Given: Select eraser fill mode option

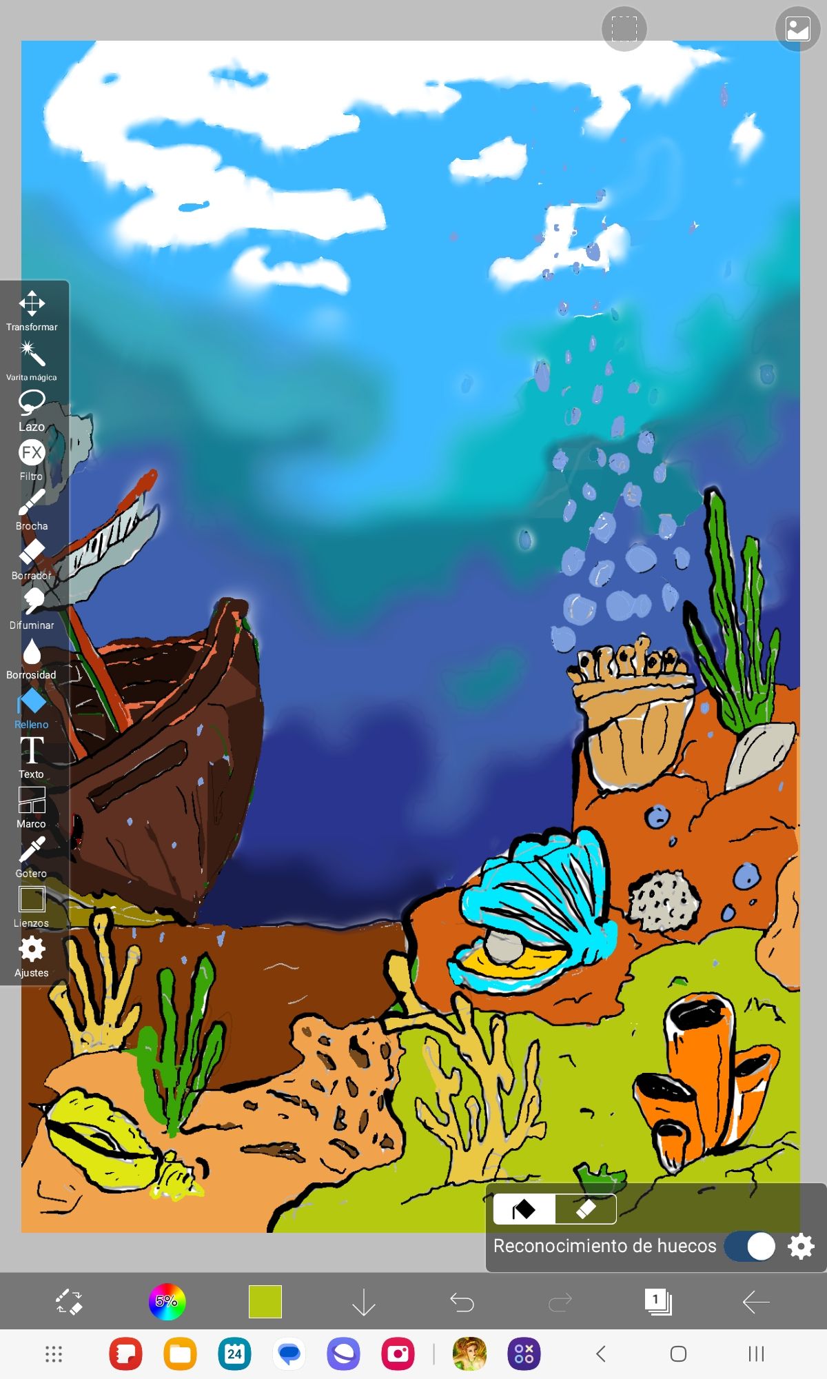Looking at the screenshot, I should coord(585,1209).
